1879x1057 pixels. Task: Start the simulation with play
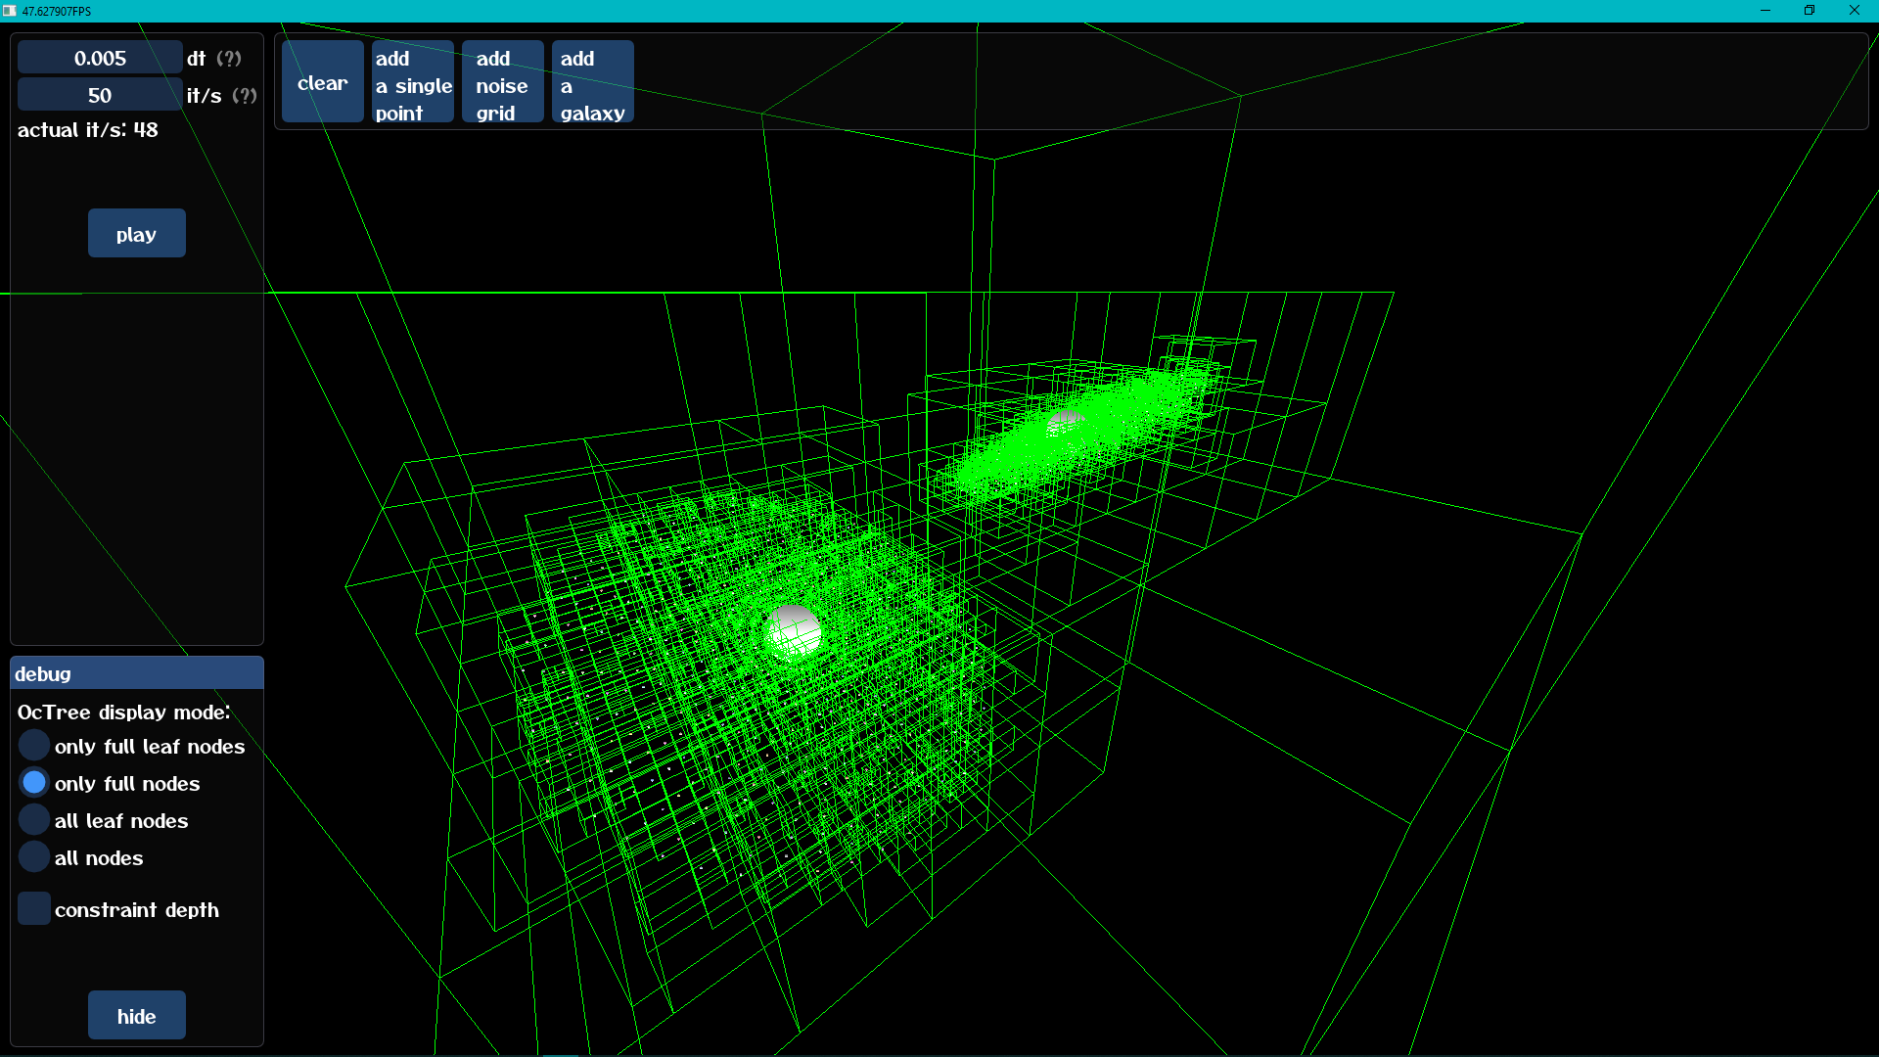136,234
